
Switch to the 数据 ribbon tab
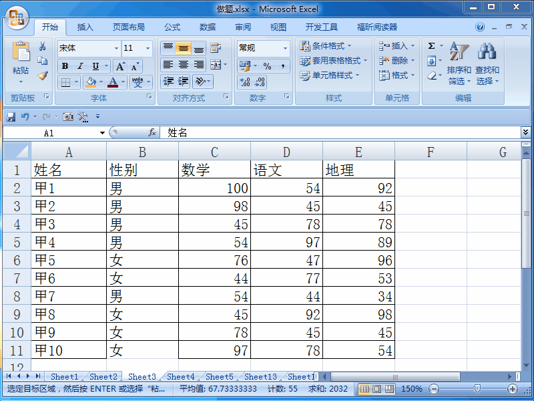coord(208,27)
